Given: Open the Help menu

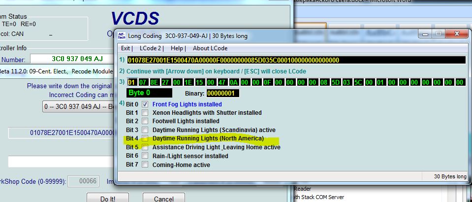Looking at the screenshot, I should click(x=176, y=48).
